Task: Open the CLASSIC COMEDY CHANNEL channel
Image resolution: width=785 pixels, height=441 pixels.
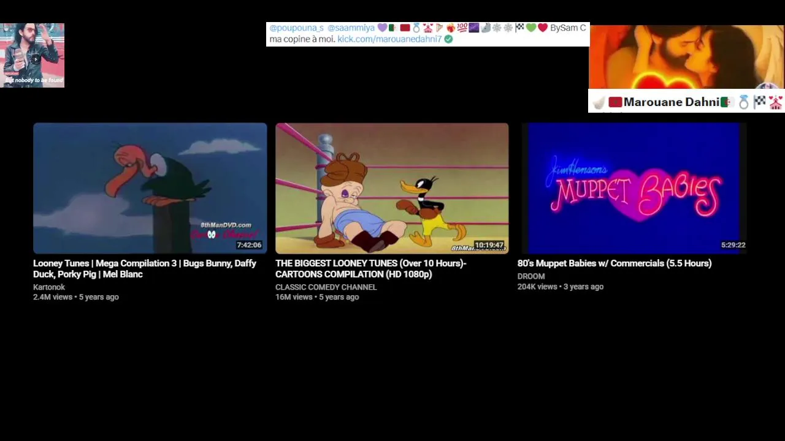Action: (326, 287)
